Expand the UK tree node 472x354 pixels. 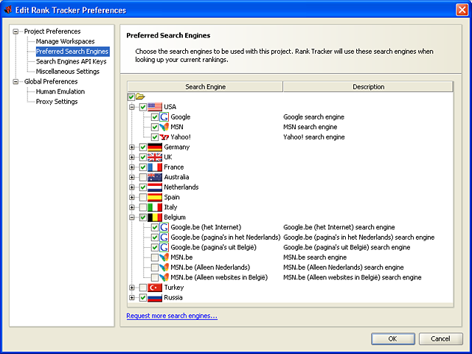pos(132,157)
